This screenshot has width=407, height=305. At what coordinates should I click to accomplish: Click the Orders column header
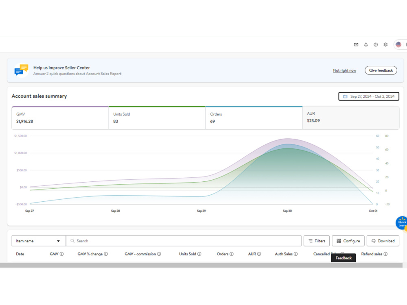pos(223,254)
